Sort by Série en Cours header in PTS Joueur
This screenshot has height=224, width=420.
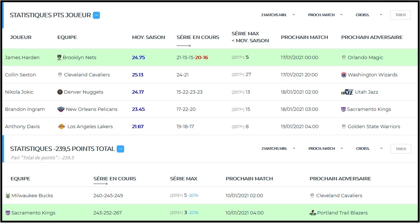tap(198, 37)
